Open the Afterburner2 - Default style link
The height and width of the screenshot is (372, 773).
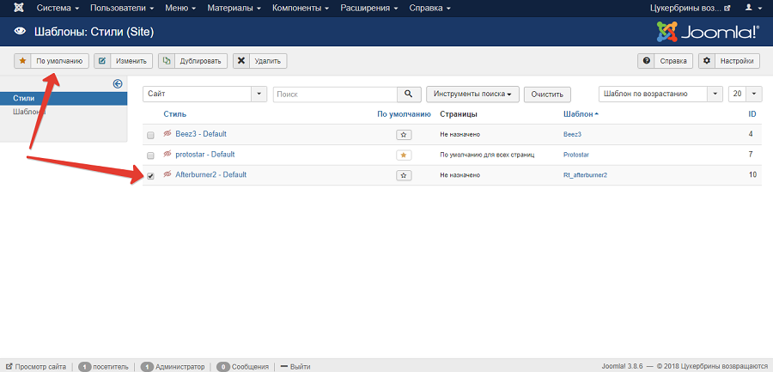(210, 174)
